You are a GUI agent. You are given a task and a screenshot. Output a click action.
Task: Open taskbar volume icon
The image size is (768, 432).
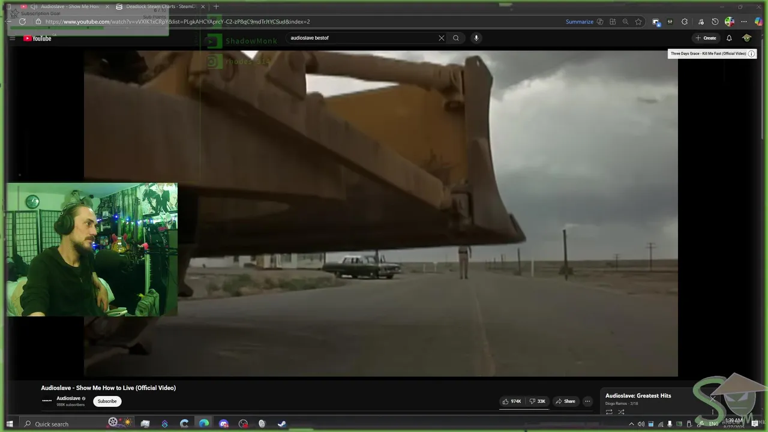coord(641,424)
